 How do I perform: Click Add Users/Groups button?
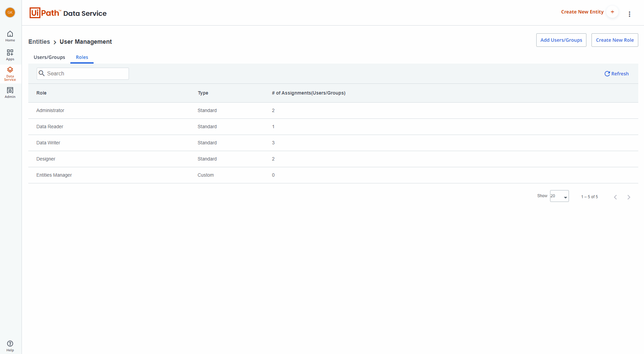point(561,40)
